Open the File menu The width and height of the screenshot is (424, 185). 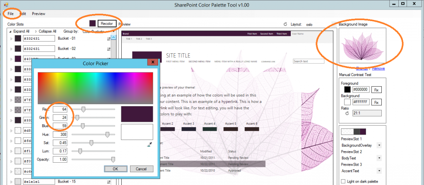[x=10, y=14]
